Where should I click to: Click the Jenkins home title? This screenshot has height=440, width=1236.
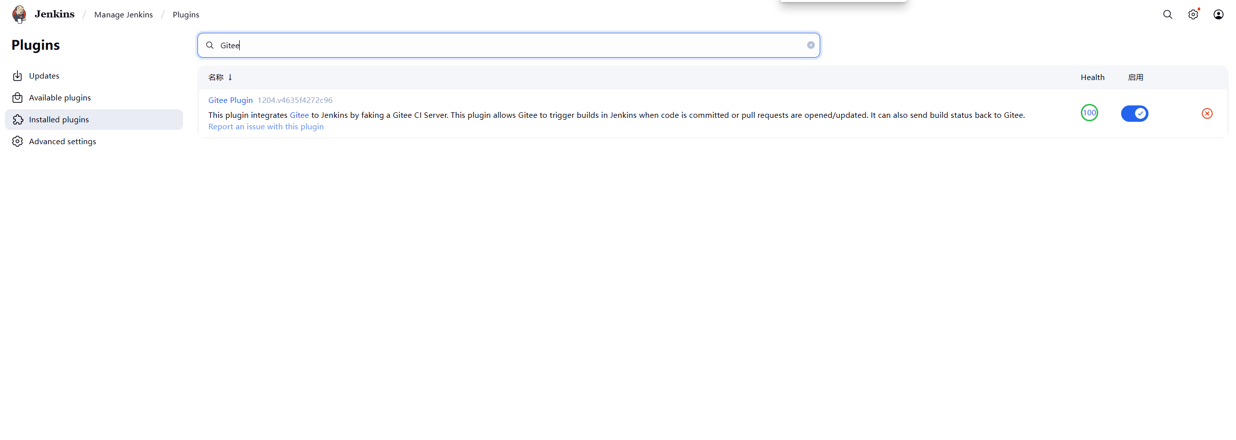(55, 14)
